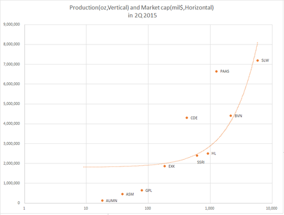The height and width of the screenshot is (215, 284).
Task: Click the 1,000,000 vertical axis label
Action: coord(12,183)
